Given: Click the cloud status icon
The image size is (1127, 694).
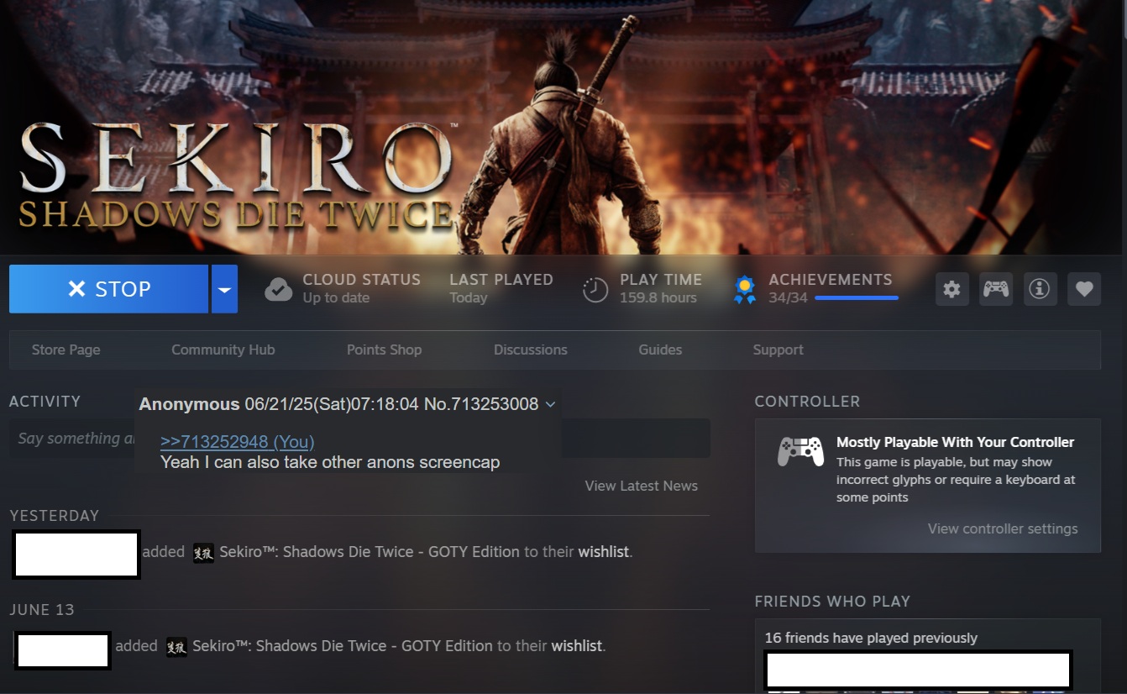Looking at the screenshot, I should point(279,290).
